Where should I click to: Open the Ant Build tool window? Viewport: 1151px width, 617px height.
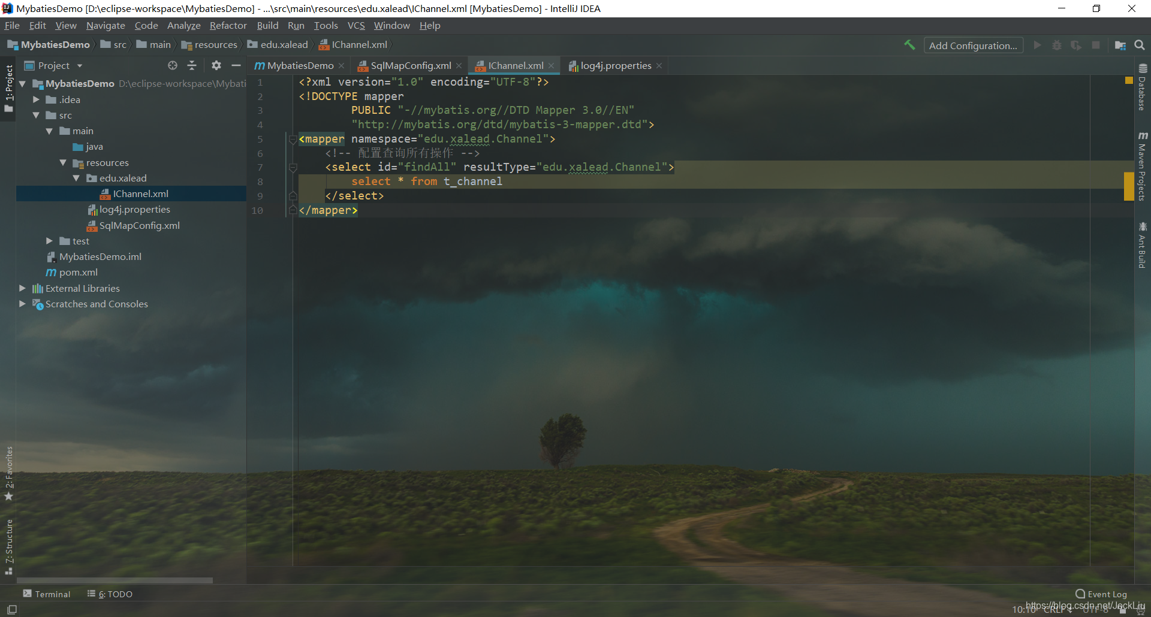[x=1143, y=245]
